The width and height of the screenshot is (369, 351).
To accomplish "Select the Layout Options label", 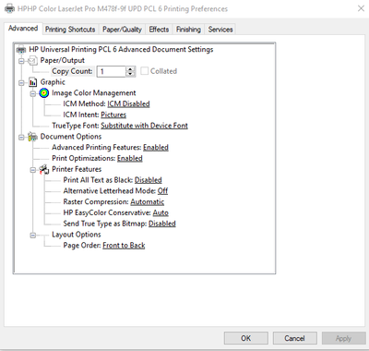I will [77, 235].
